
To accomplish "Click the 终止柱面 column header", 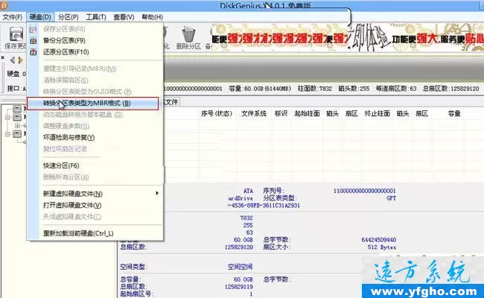I will coord(378,114).
